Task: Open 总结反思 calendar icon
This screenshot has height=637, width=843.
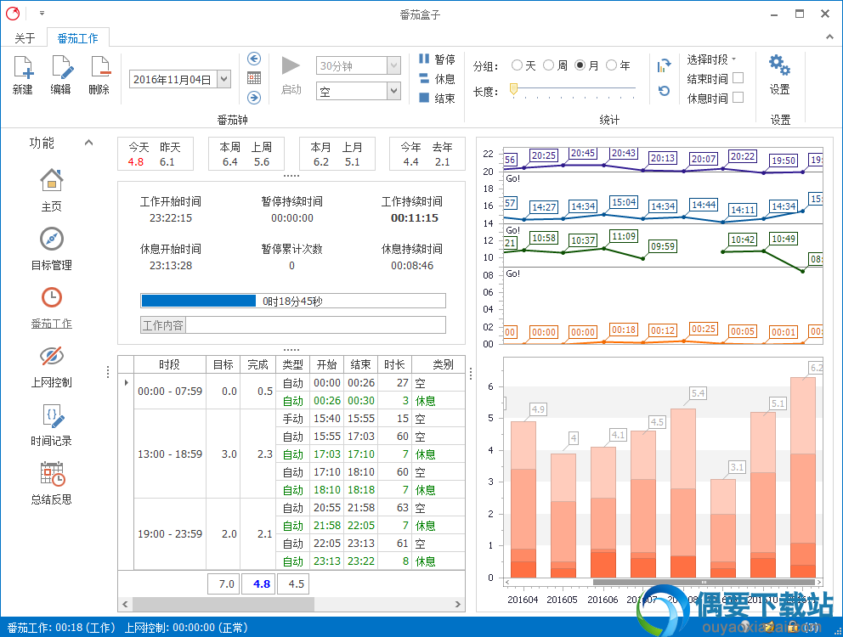Action: [52, 483]
